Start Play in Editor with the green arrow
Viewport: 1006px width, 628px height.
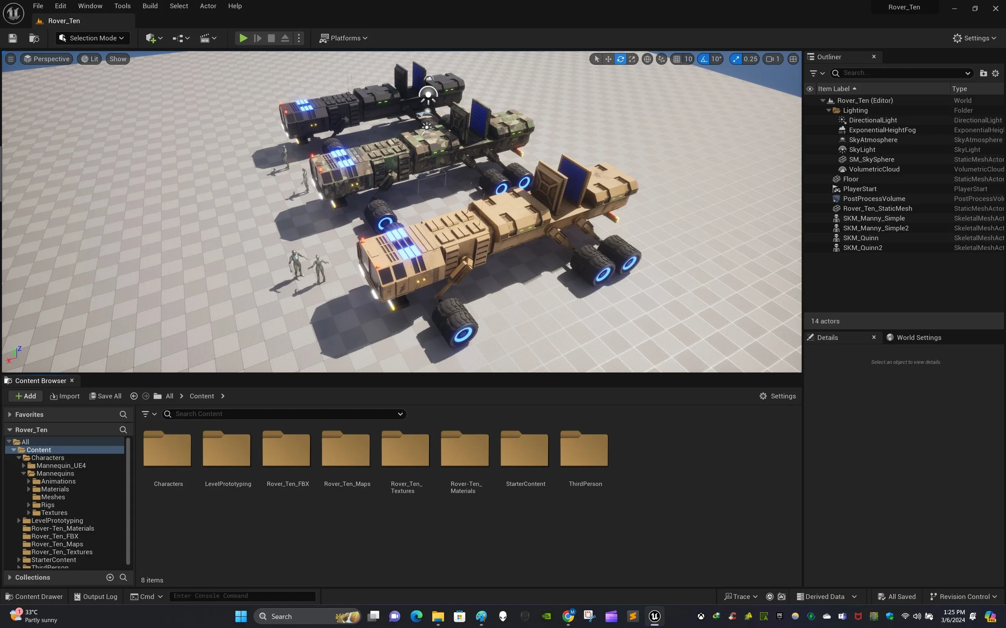pos(243,38)
